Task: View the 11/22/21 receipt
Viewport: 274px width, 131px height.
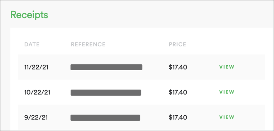Action: click(227, 67)
